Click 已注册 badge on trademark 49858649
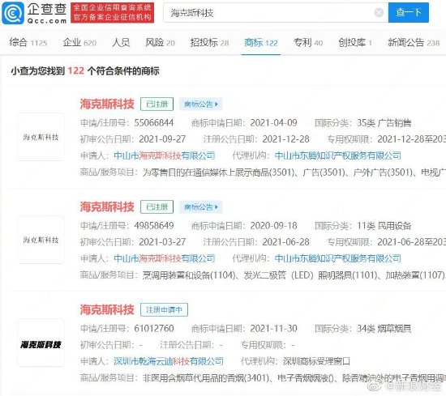This screenshot has height=396, width=446. point(157,207)
